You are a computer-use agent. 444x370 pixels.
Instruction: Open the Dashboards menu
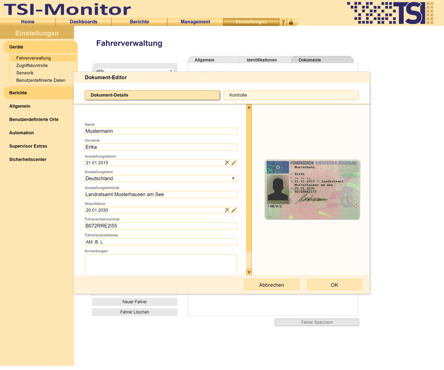(x=84, y=22)
